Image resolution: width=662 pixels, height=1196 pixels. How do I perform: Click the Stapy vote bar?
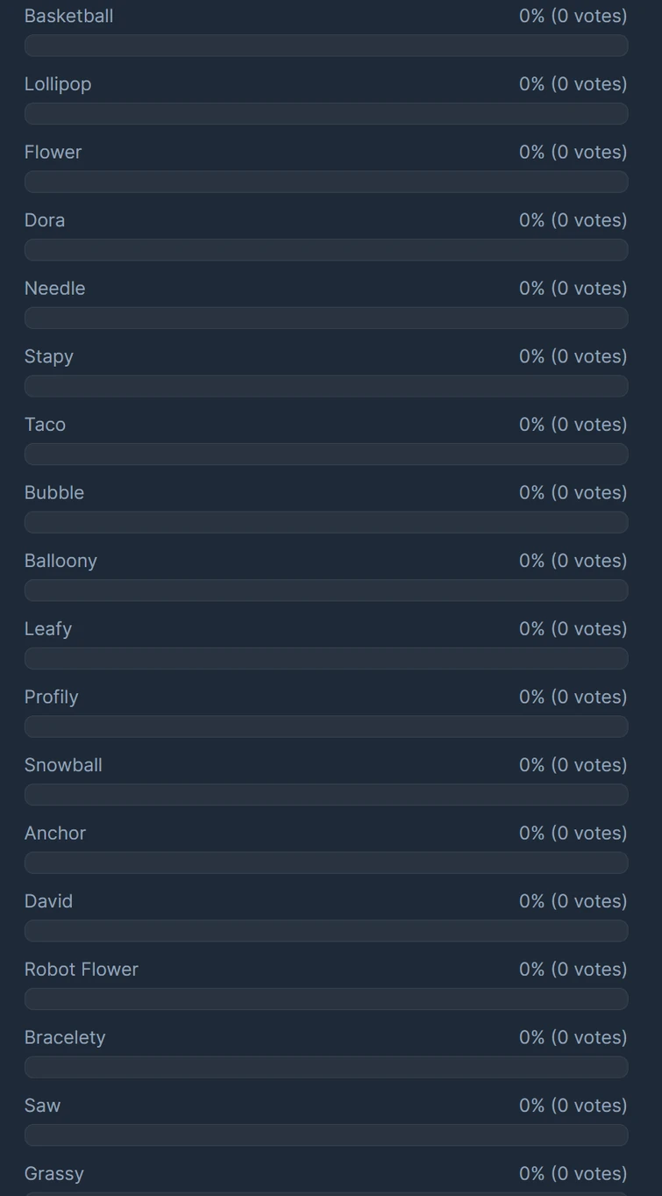tap(326, 386)
